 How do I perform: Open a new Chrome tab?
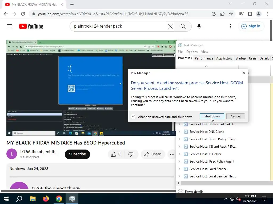click(x=72, y=5)
